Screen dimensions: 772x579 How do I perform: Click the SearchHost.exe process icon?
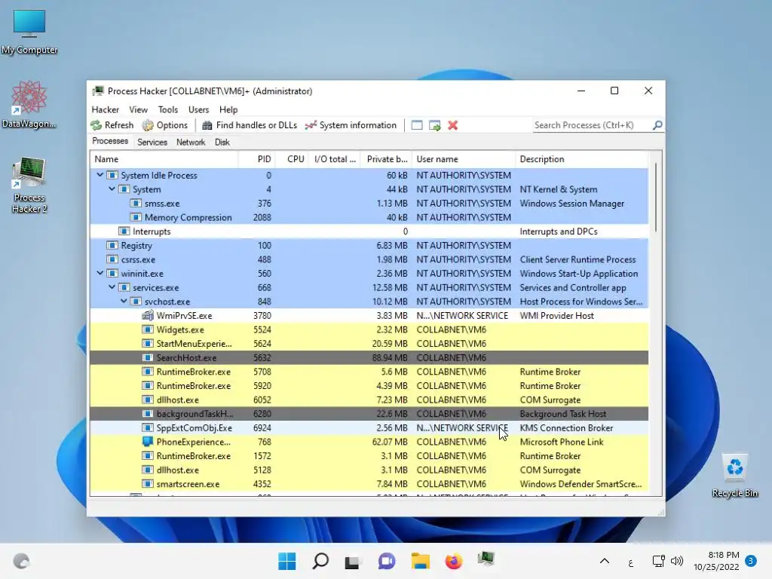coord(148,357)
